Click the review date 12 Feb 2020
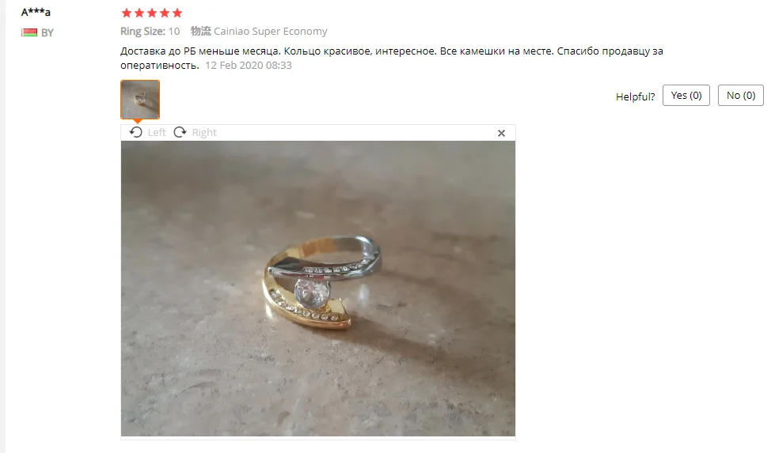The image size is (775, 453). coord(248,65)
